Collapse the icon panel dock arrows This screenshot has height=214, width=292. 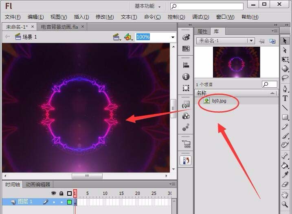(190, 25)
